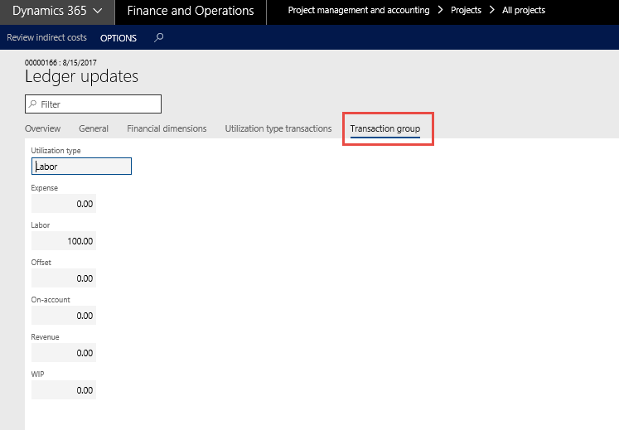Open the OPTIONS menu

coord(118,38)
